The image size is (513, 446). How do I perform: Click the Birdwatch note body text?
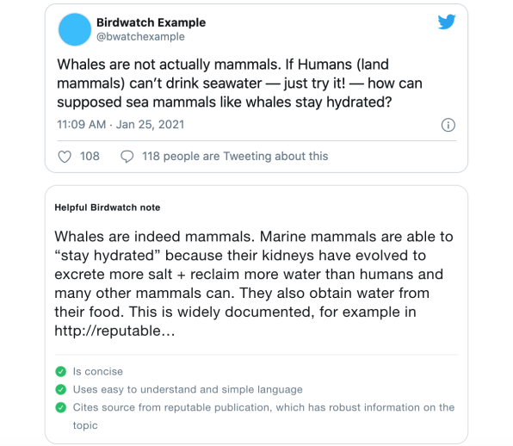click(254, 283)
